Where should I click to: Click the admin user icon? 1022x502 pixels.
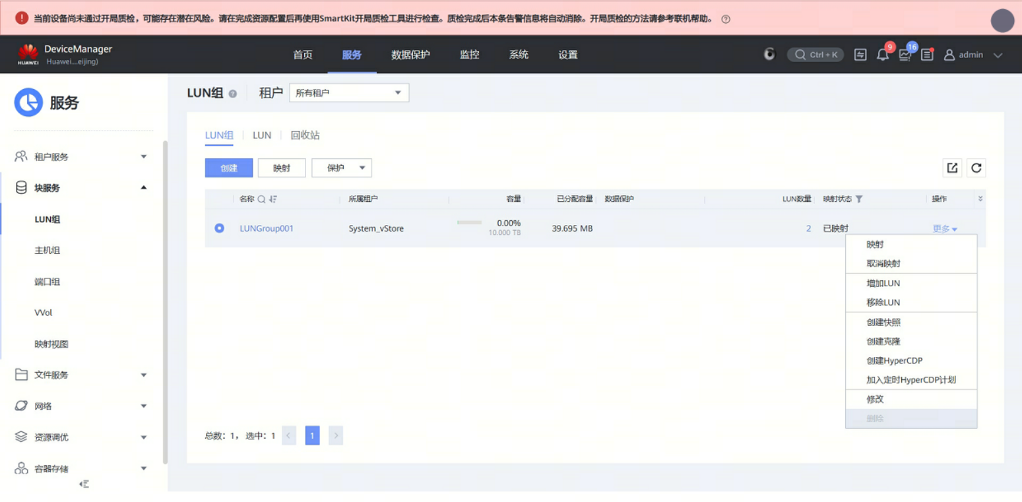point(949,55)
